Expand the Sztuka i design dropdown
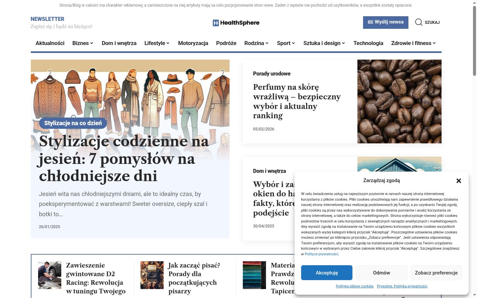 click(x=324, y=43)
